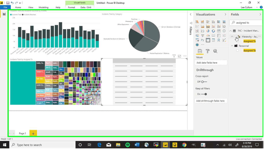Open More options ellipsis on table visual
264x149 pixels.
[x=185, y=56]
